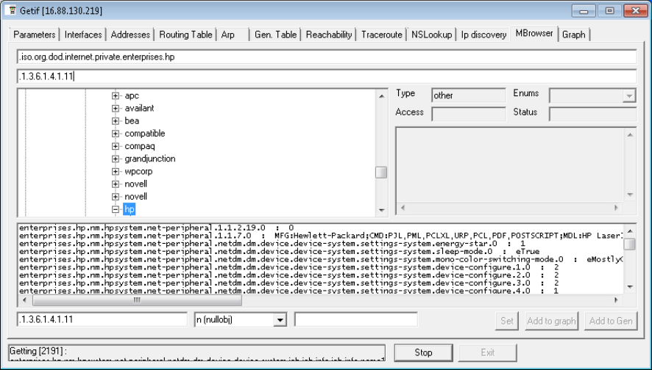Open the Ip discovery tab
The image size is (652, 370).
(x=483, y=35)
